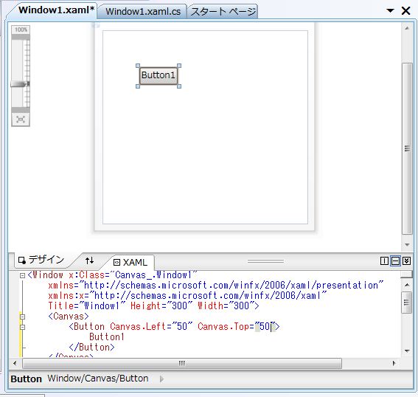The width and height of the screenshot is (418, 397).
Task: Click the XAML editor vertical scrollbar thumb
Action: click(x=406, y=303)
